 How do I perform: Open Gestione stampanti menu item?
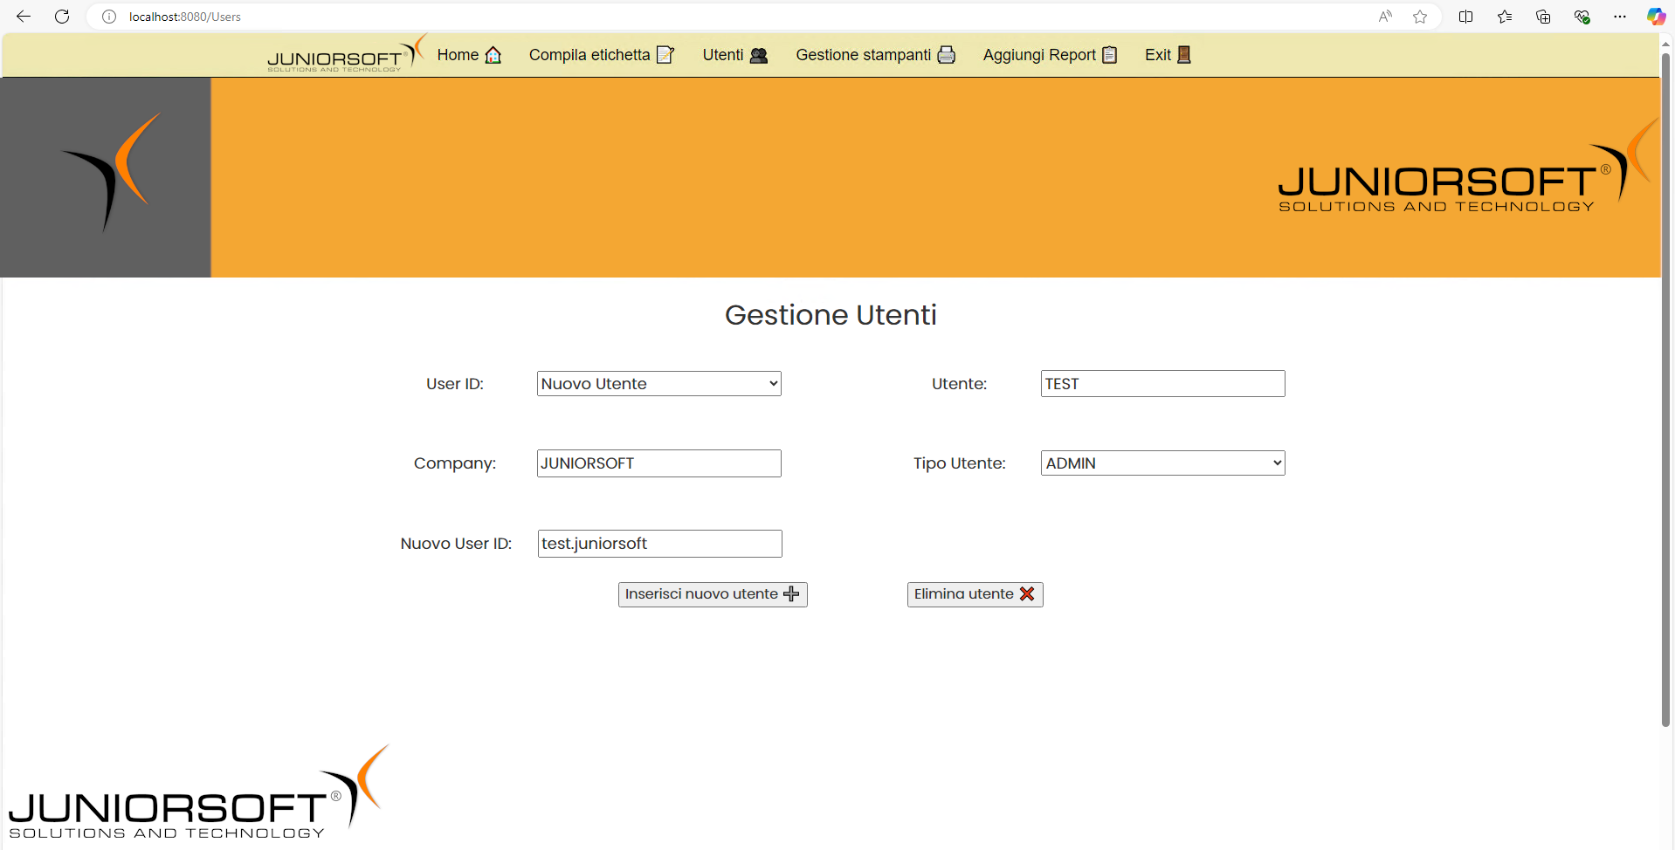click(876, 55)
